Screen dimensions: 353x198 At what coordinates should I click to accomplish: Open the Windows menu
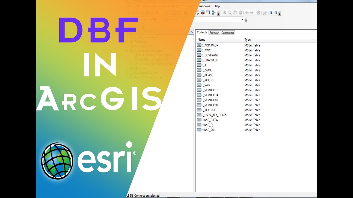pos(204,6)
